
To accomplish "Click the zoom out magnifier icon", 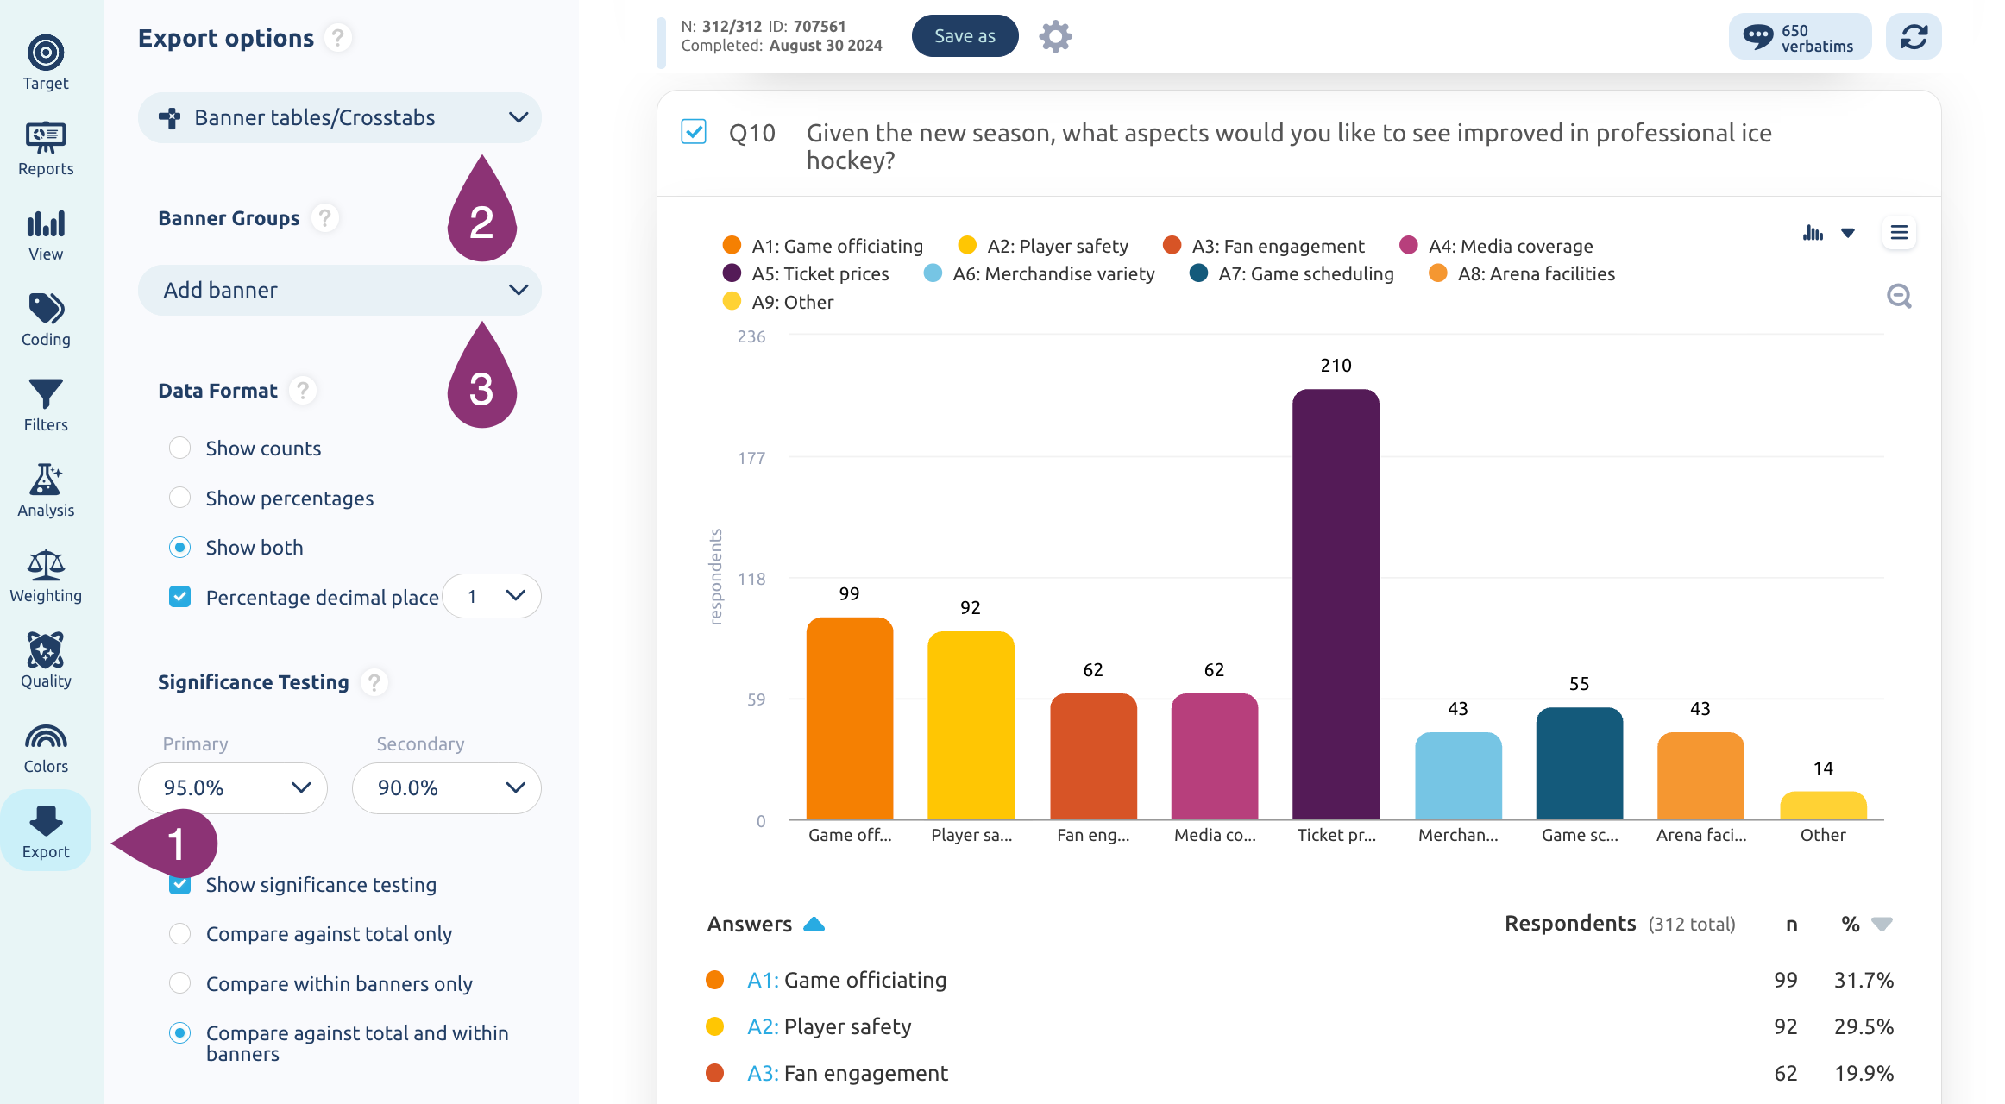I will [x=1899, y=296].
